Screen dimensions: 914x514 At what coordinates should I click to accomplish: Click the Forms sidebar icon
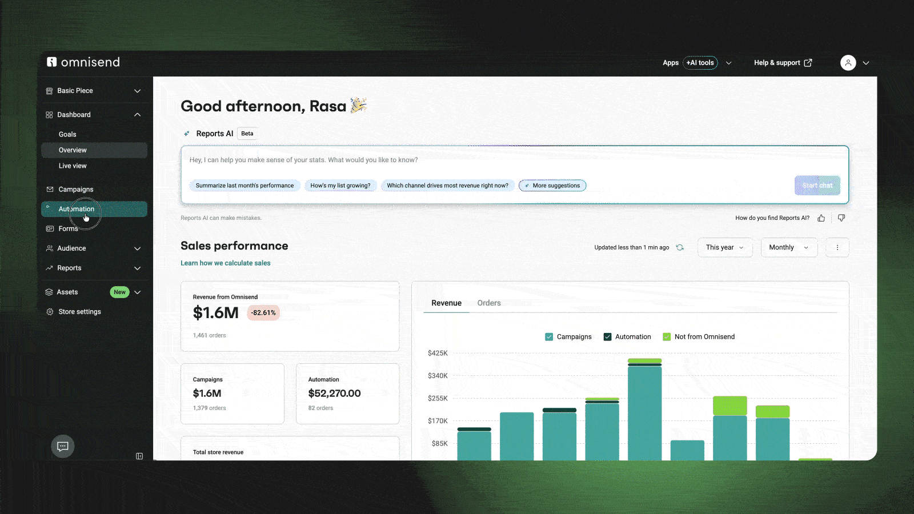50,228
